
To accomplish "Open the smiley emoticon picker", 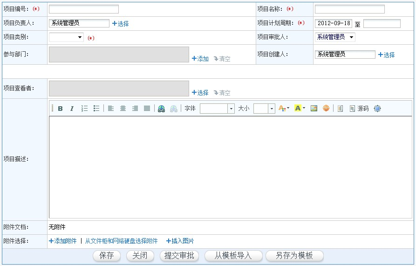I will (x=326, y=109).
